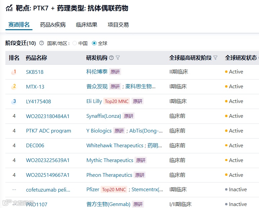Open Y Biologics organization link

coord(99,131)
